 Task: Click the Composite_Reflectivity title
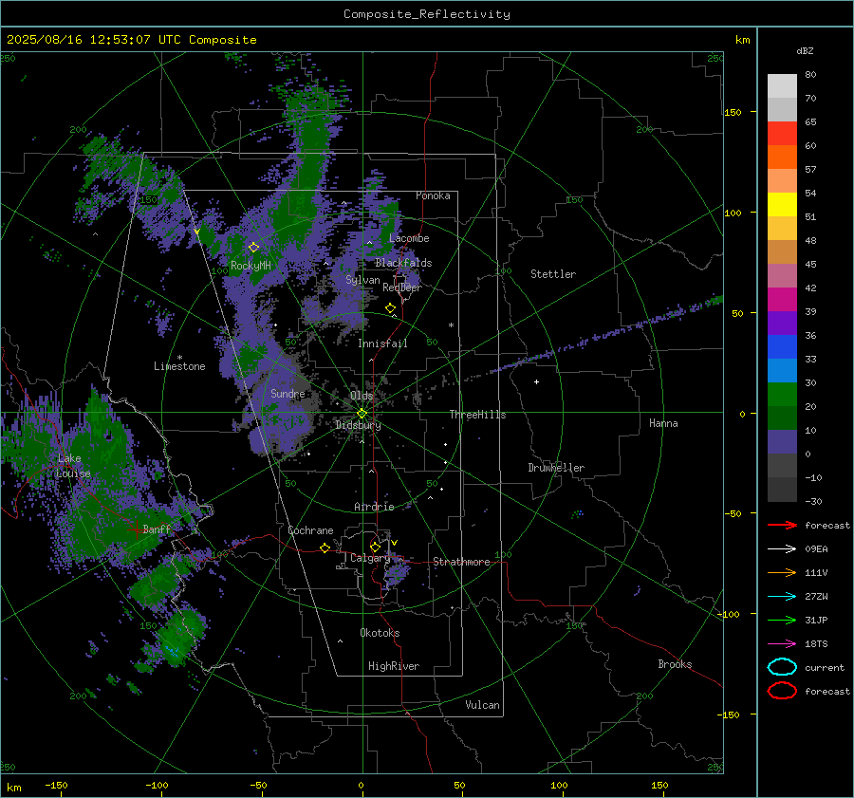click(427, 14)
